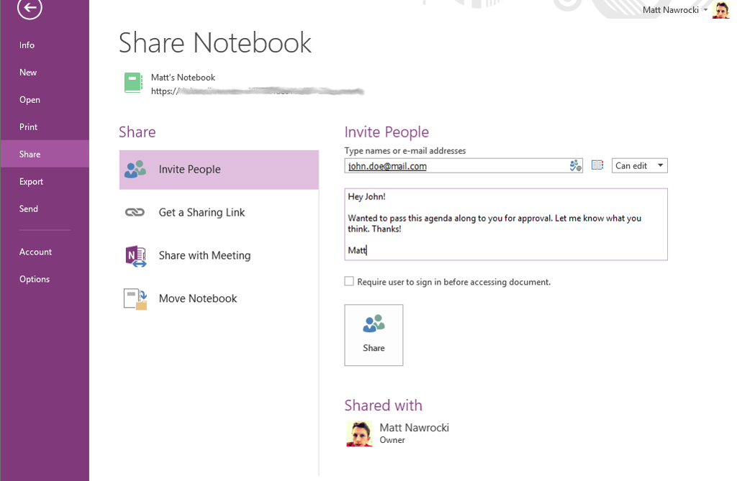Image resolution: width=737 pixels, height=481 pixels.
Task: Click the check names icon
Action: (575, 165)
